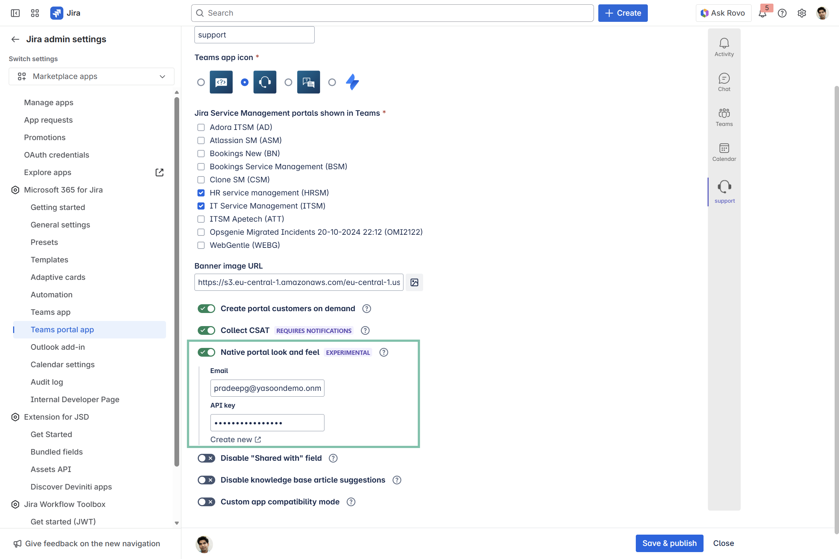The image size is (839, 559).
Task: Click the app switcher grid icon
Action: click(x=35, y=13)
